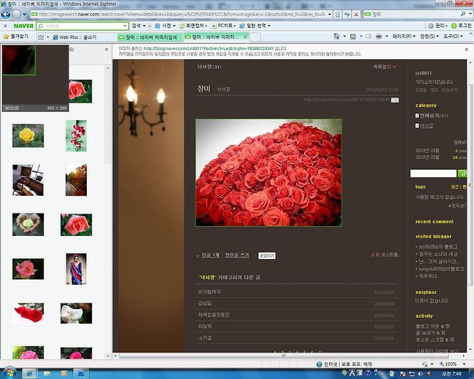Open the 비자림제주 post
The height and width of the screenshot is (379, 474).
(x=209, y=292)
